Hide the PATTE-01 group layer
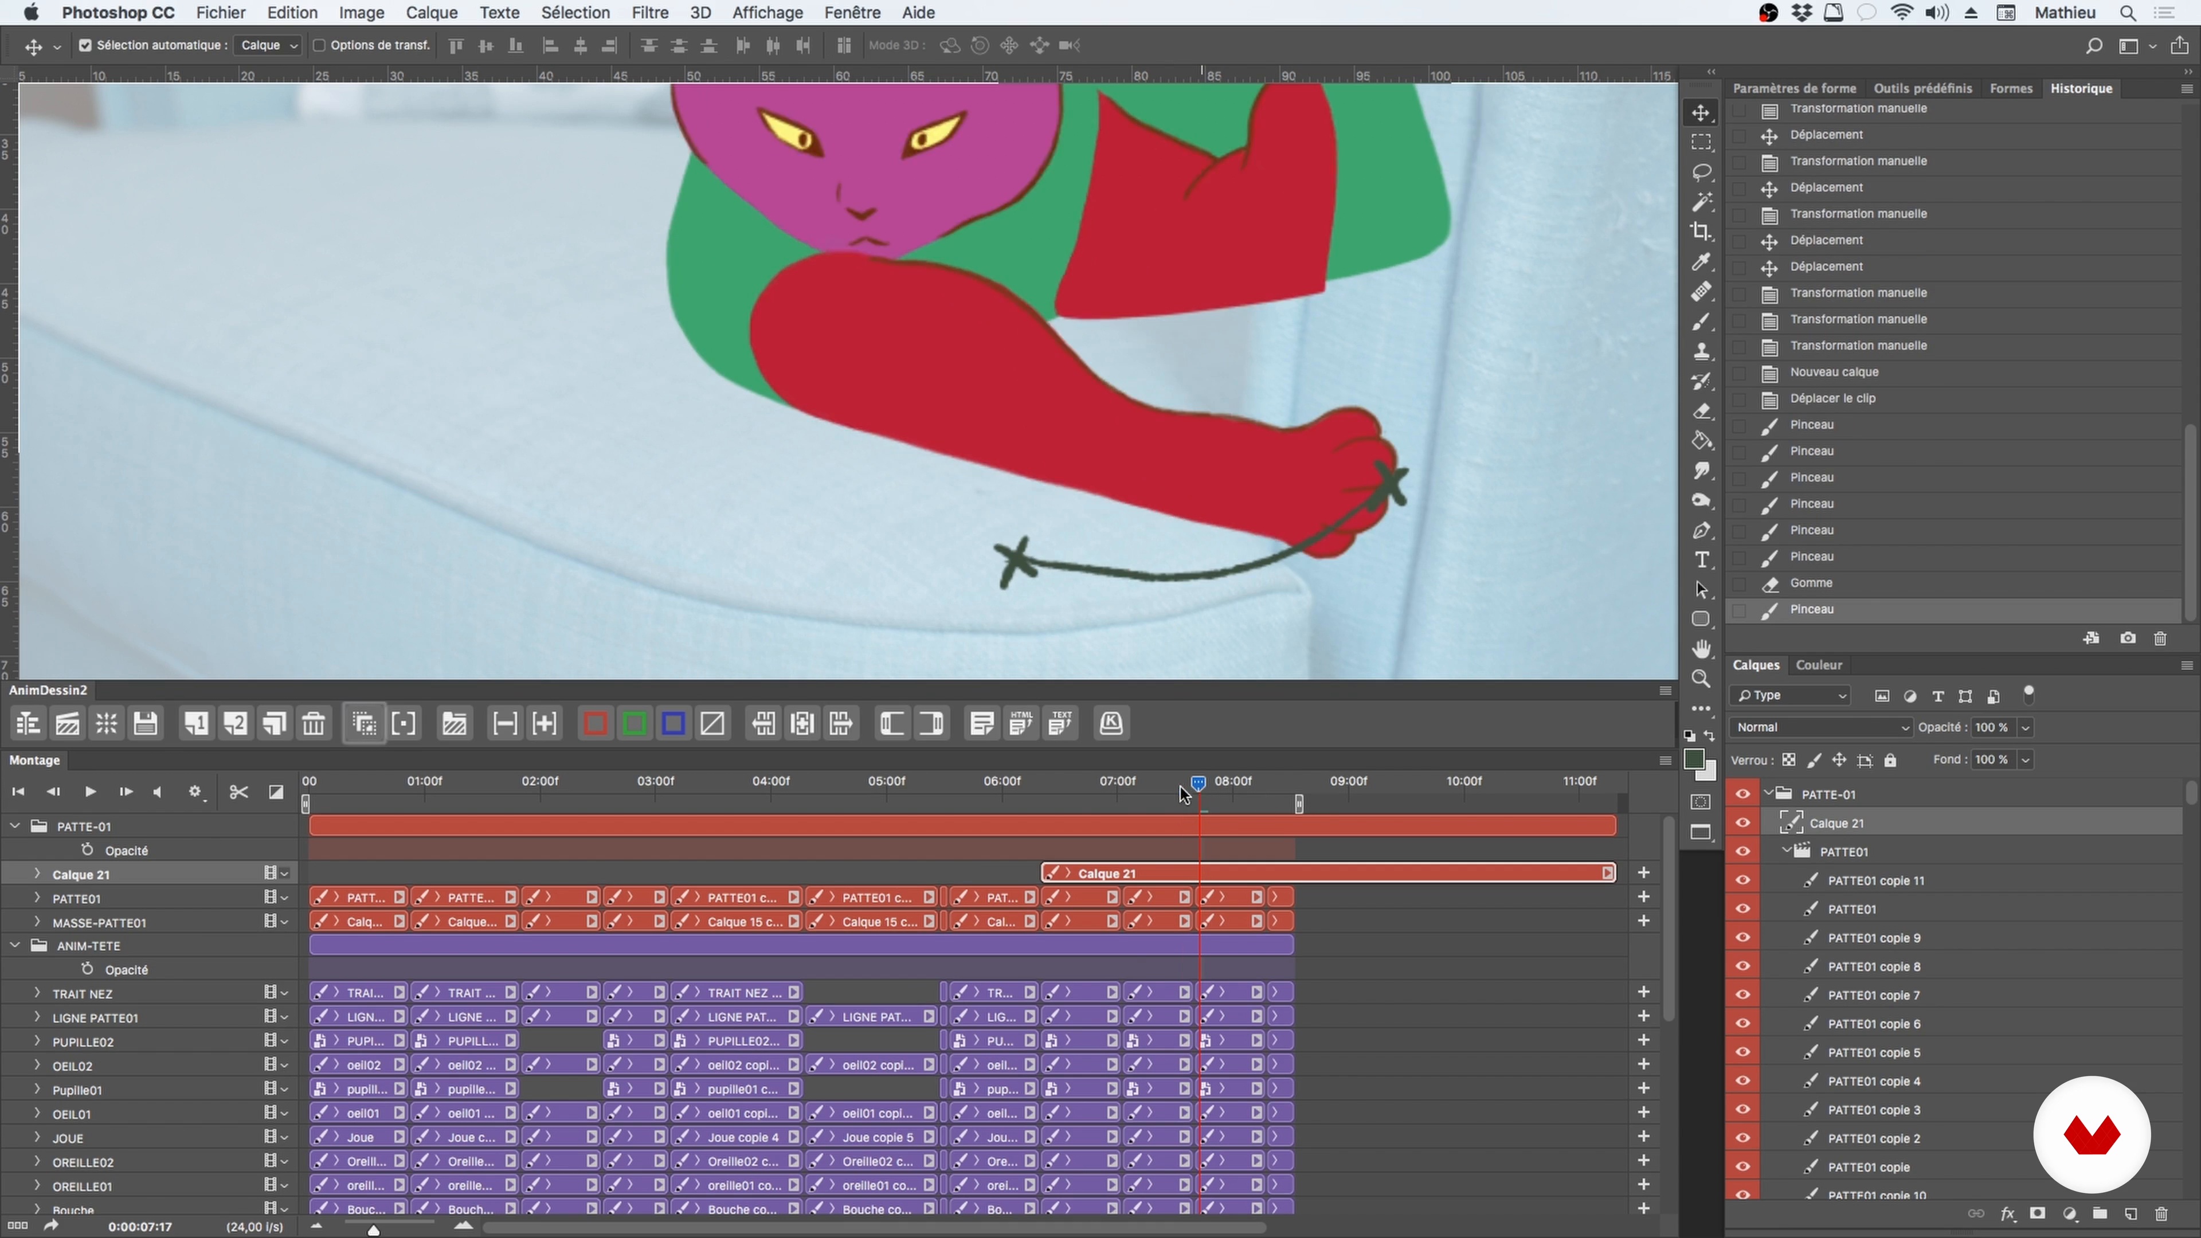This screenshot has width=2201, height=1238. point(1742,794)
